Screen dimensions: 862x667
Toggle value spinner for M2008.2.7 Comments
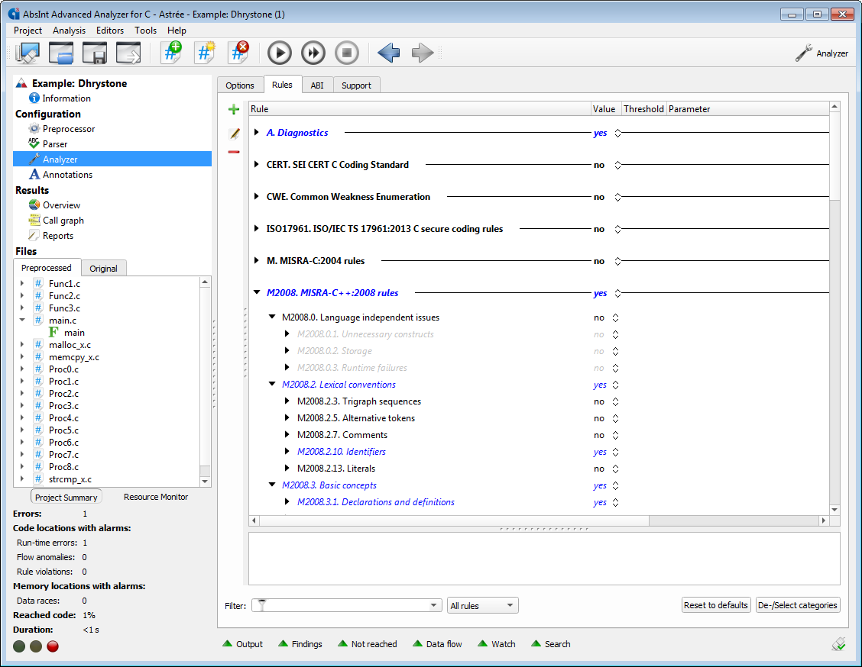[616, 435]
